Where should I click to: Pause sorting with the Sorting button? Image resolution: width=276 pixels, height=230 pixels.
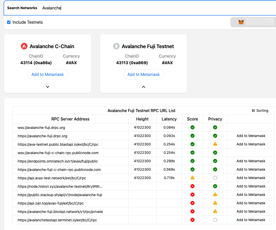[260, 111]
